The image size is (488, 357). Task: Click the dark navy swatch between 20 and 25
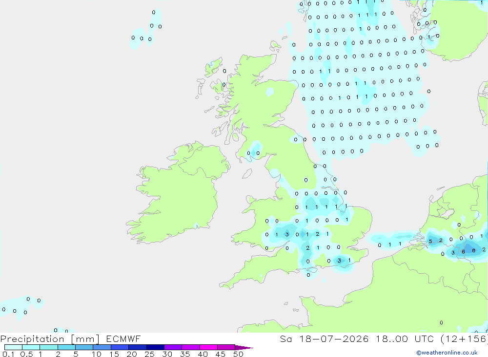pyautogui.click(x=138, y=347)
